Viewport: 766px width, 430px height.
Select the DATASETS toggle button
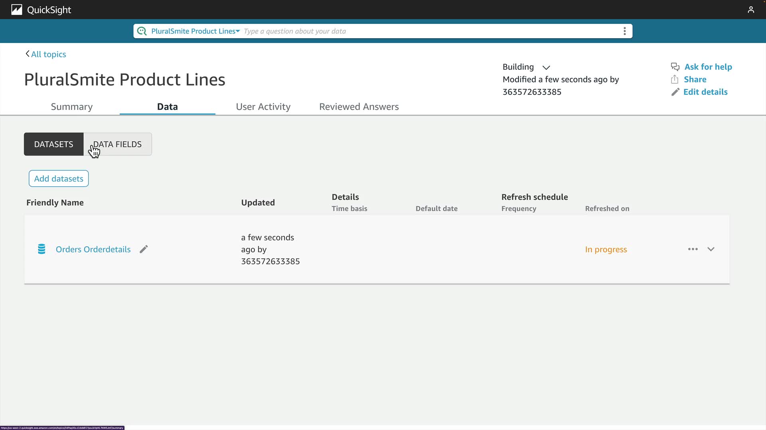tap(53, 144)
